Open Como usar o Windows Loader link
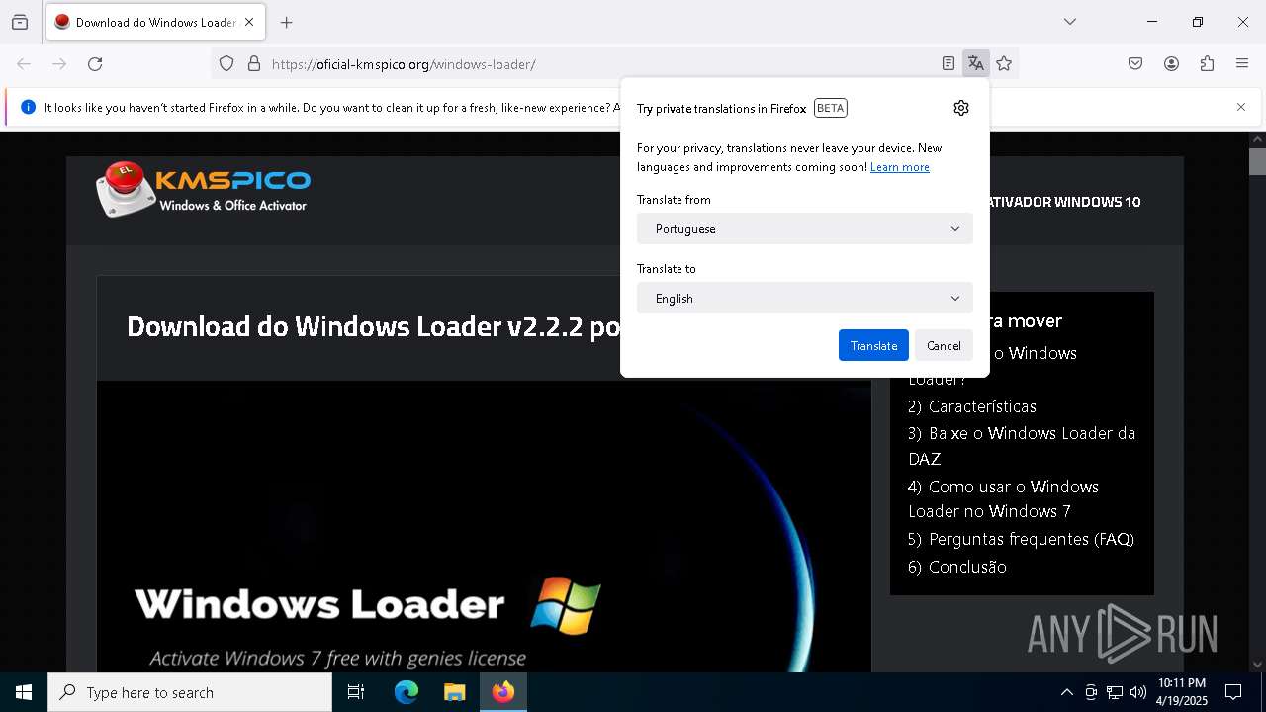The image size is (1266, 712). point(1003,498)
